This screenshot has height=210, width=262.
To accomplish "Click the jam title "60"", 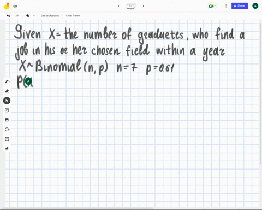I will 15,6.
